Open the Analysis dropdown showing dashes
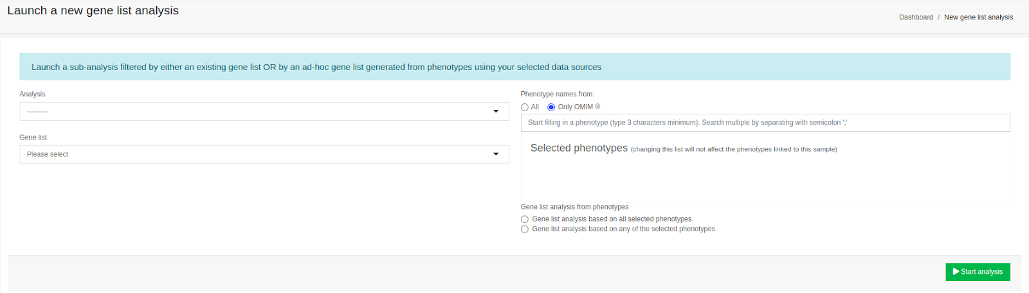Screen dimensions: 1029x293 (x=257, y=111)
